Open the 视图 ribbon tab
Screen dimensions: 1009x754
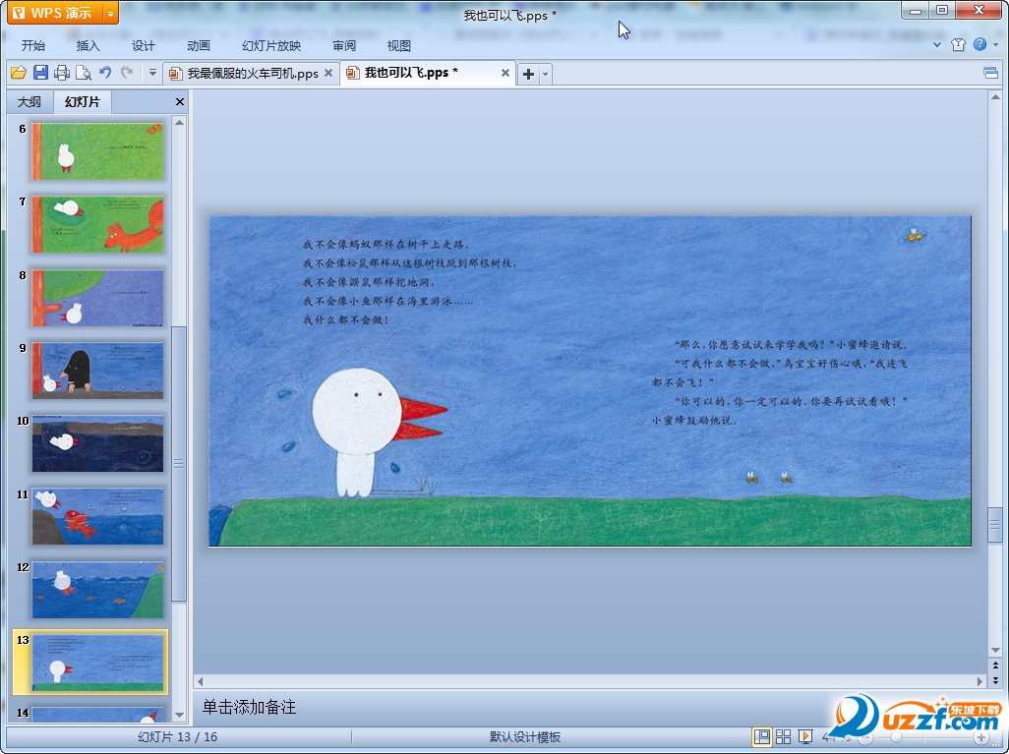click(x=399, y=45)
